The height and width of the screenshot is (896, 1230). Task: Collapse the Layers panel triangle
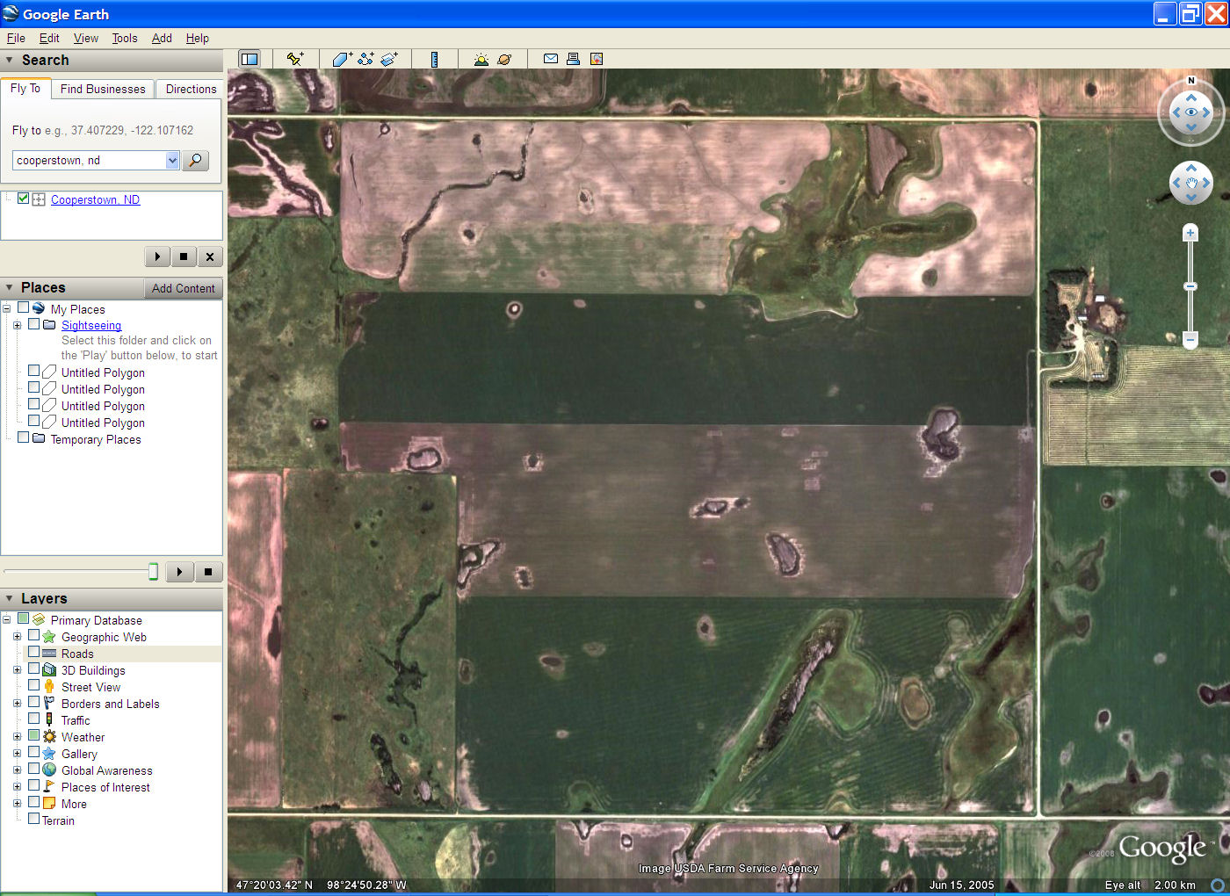9,598
